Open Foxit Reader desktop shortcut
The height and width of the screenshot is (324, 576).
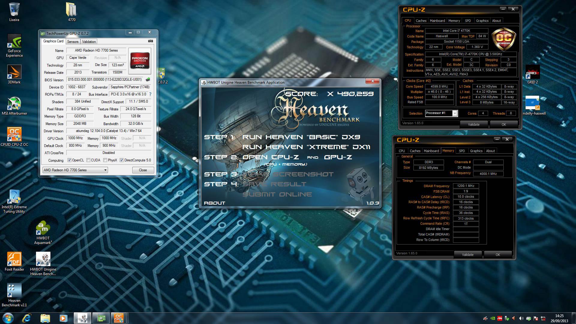click(14, 262)
